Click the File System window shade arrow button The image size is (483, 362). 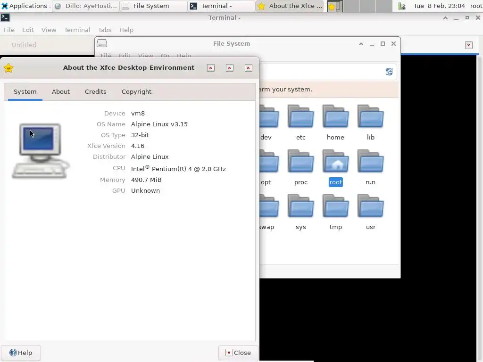click(361, 44)
